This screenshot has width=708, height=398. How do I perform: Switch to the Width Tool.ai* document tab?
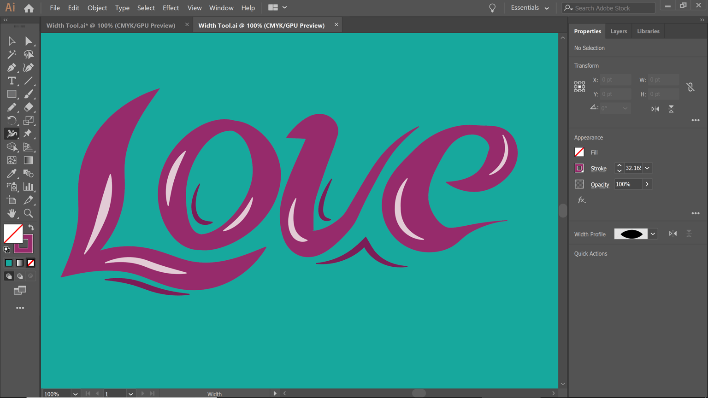(111, 25)
